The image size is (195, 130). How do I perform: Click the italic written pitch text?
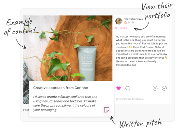click(65, 103)
